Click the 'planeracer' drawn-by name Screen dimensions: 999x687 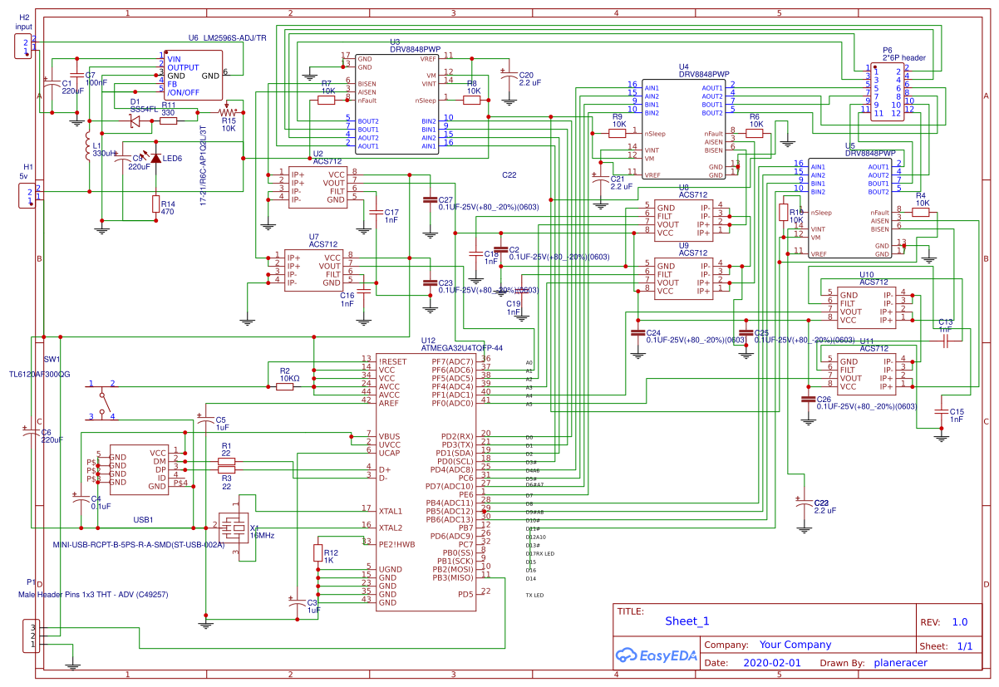point(899,663)
